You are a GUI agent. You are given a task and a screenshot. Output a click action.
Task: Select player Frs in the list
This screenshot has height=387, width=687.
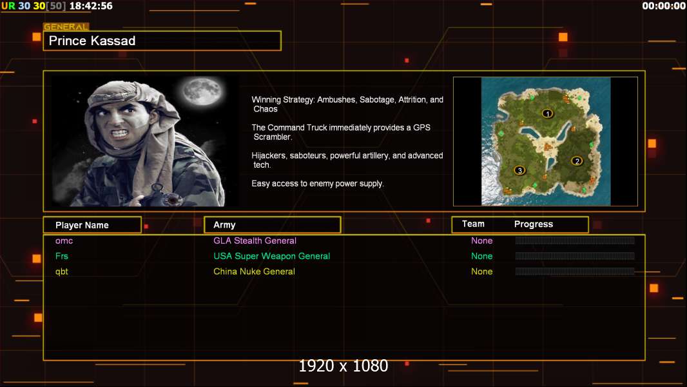pyautogui.click(x=61, y=256)
